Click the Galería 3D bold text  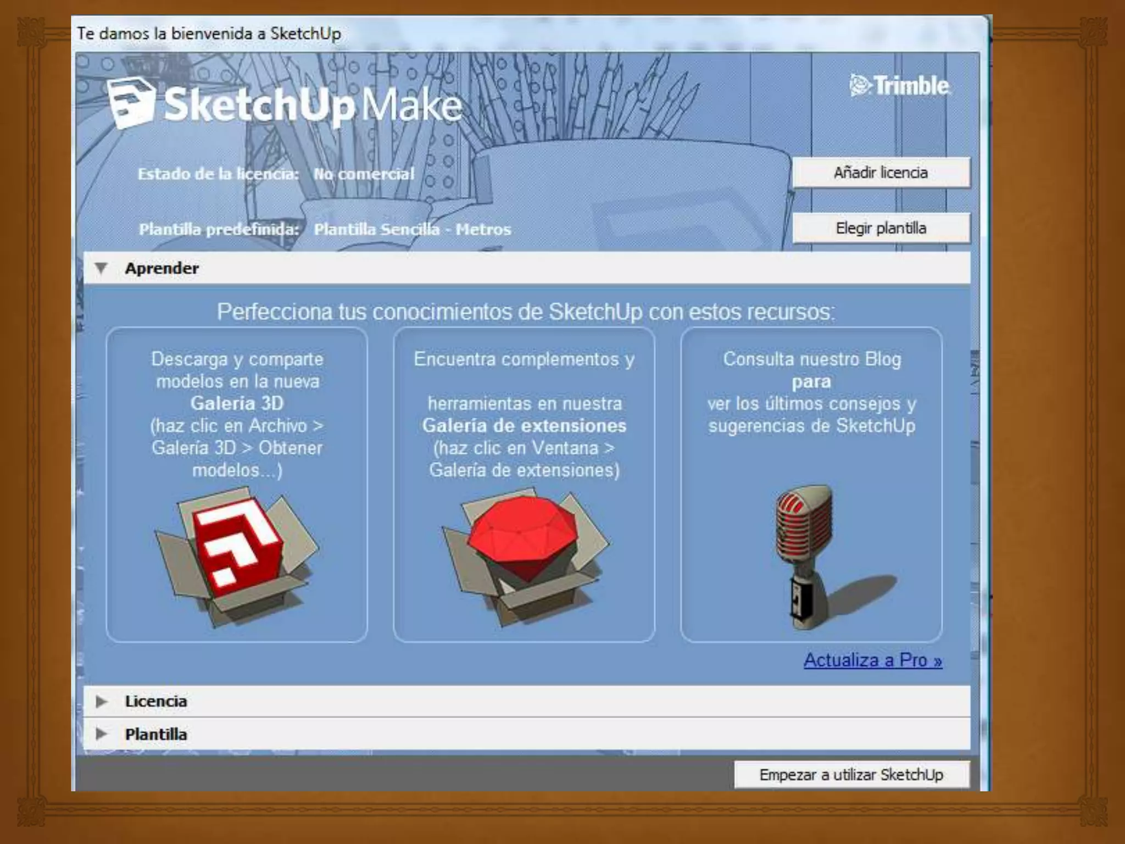pyautogui.click(x=237, y=403)
